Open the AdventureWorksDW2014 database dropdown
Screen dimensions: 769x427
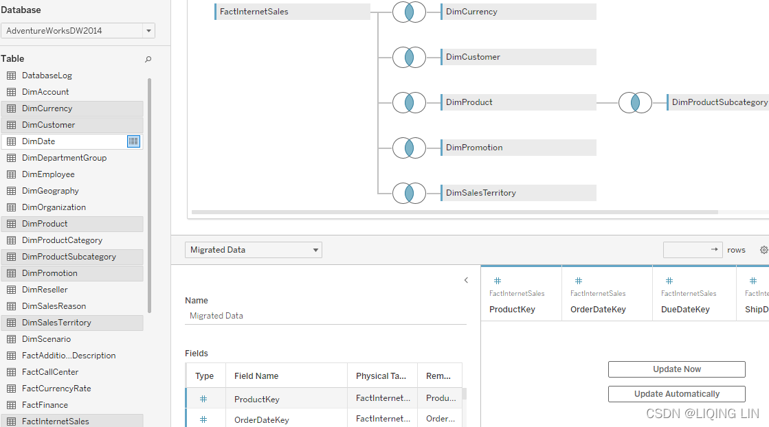click(x=78, y=31)
